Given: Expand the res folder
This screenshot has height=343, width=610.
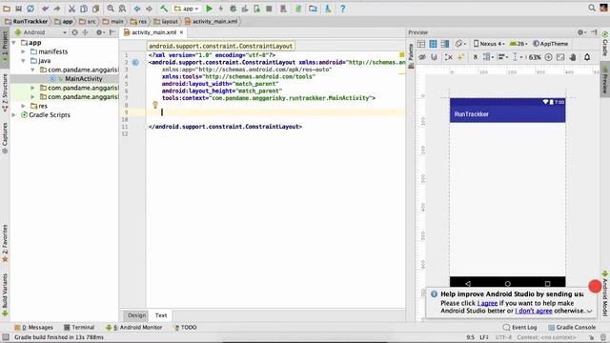Looking at the screenshot, I should click(x=23, y=106).
